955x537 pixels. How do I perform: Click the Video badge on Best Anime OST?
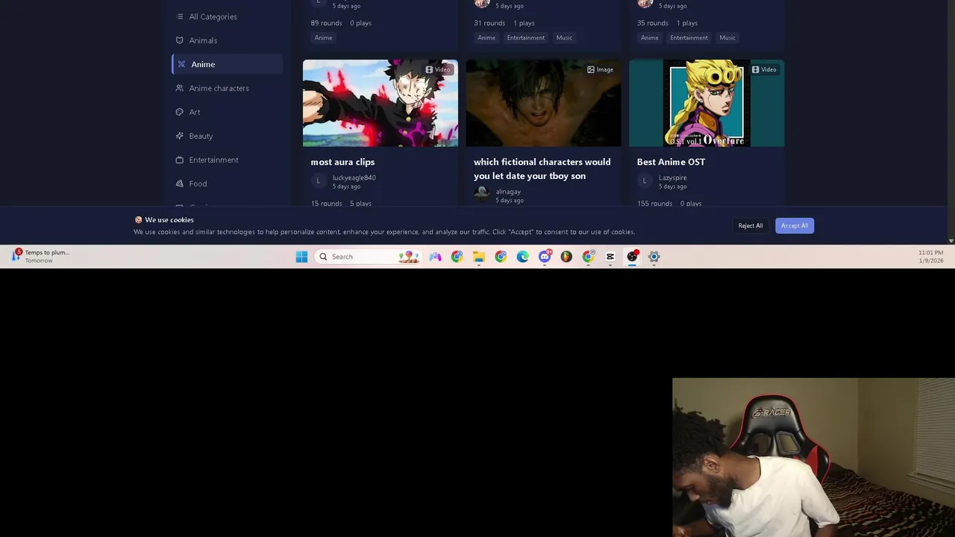764,69
